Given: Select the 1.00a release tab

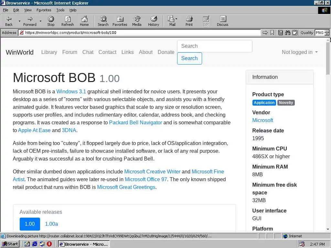Looking at the screenshot, I should [x=51, y=224].
